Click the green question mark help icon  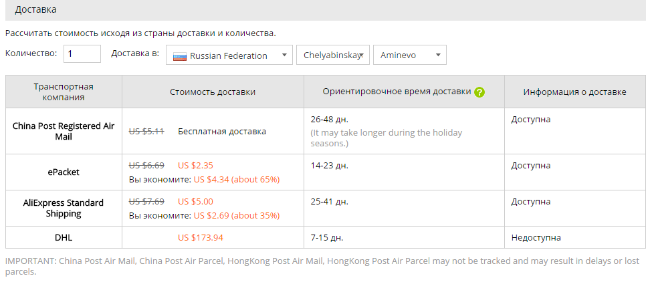pos(479,92)
